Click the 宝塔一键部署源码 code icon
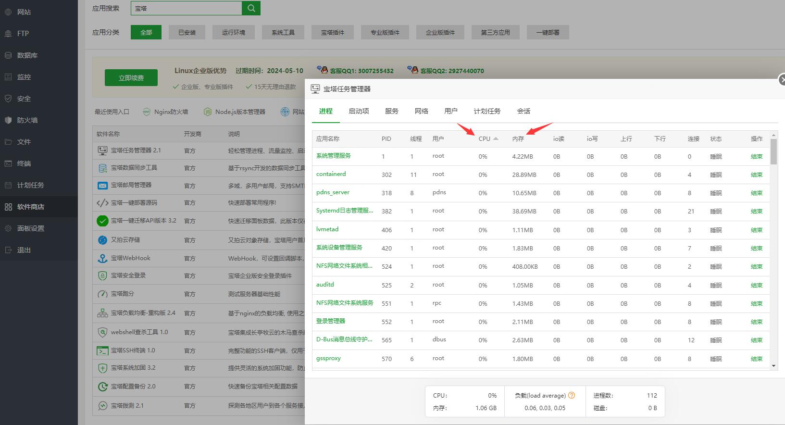The width and height of the screenshot is (785, 425). pos(102,203)
